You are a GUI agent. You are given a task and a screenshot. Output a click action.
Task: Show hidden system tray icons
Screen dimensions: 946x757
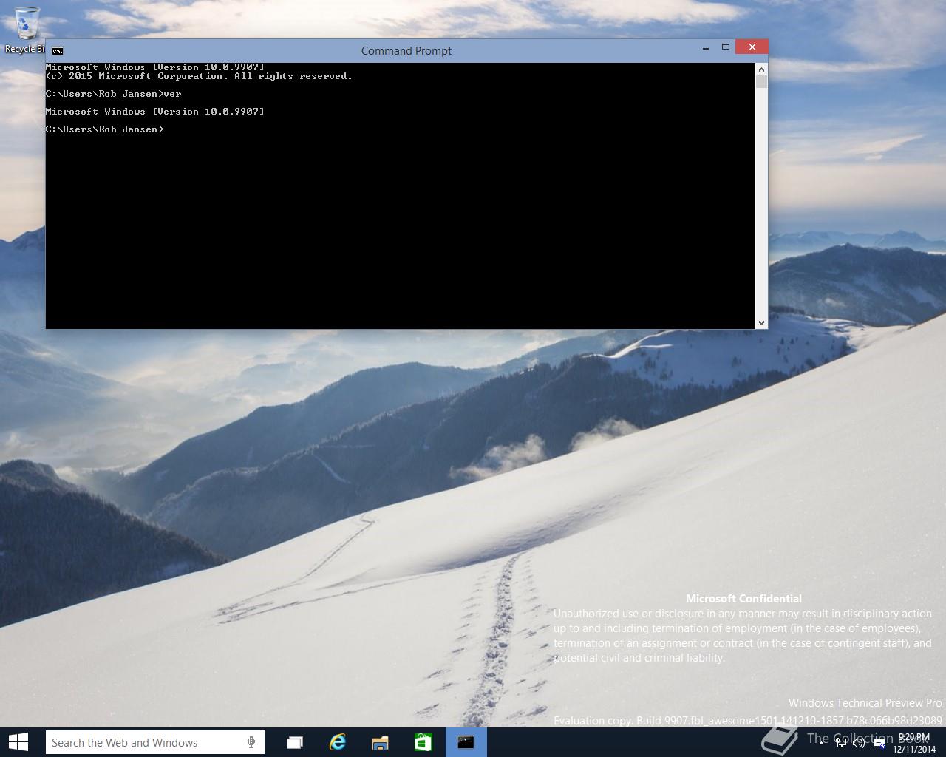tap(822, 743)
